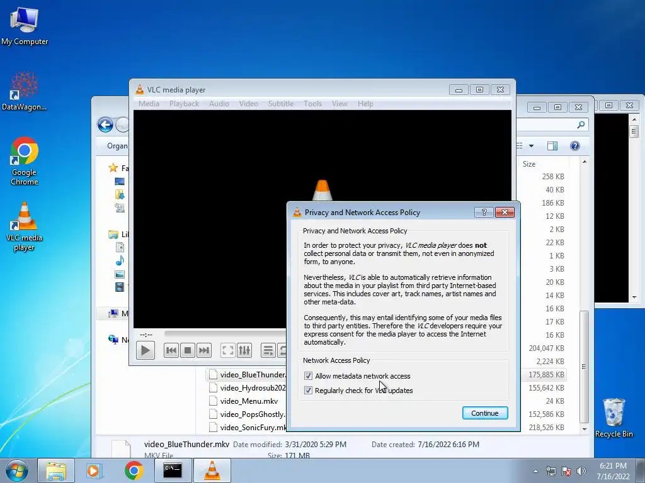Click Previous media button in VLC
The height and width of the screenshot is (483, 645).
coord(171,350)
